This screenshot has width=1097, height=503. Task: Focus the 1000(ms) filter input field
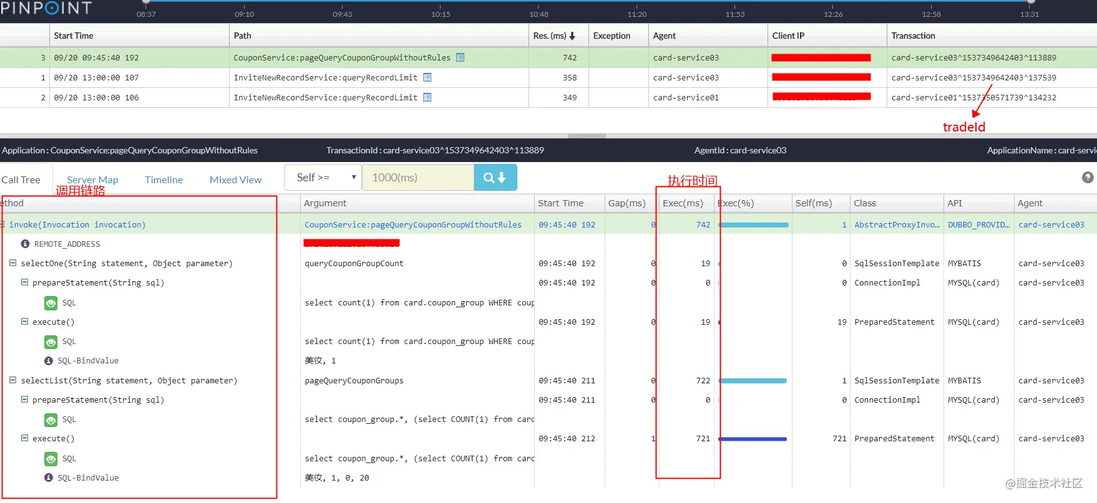[x=418, y=178]
